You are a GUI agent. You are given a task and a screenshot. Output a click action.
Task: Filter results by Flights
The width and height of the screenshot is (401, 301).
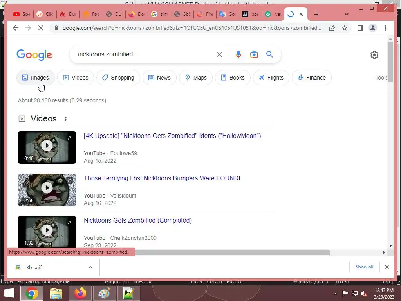pyautogui.click(x=271, y=78)
